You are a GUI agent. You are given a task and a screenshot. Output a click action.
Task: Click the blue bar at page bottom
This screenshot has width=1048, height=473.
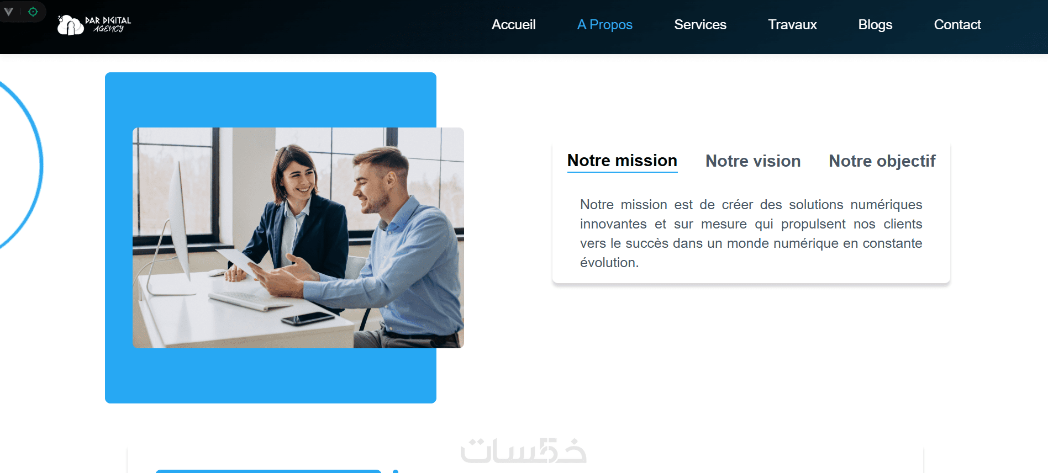point(268,471)
